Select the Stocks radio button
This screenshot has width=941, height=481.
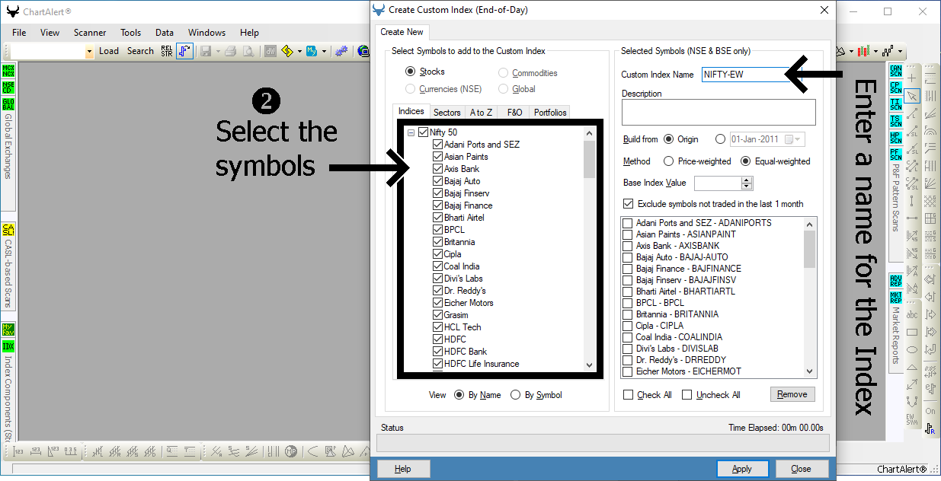[x=411, y=72]
